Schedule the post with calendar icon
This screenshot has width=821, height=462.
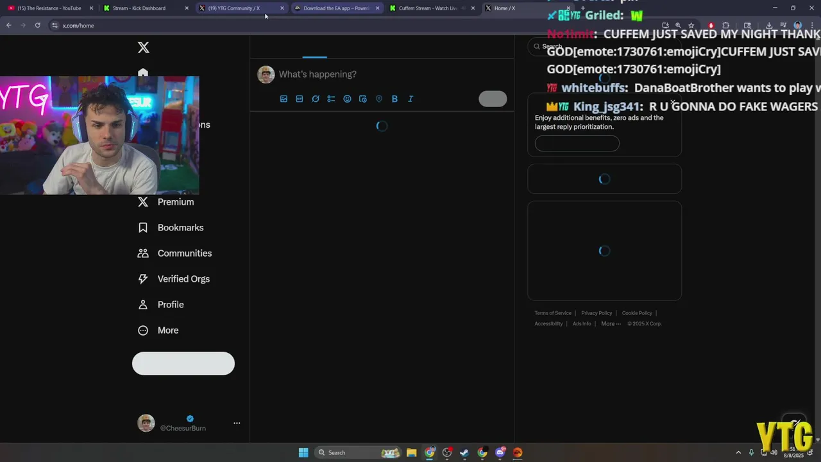point(363,99)
